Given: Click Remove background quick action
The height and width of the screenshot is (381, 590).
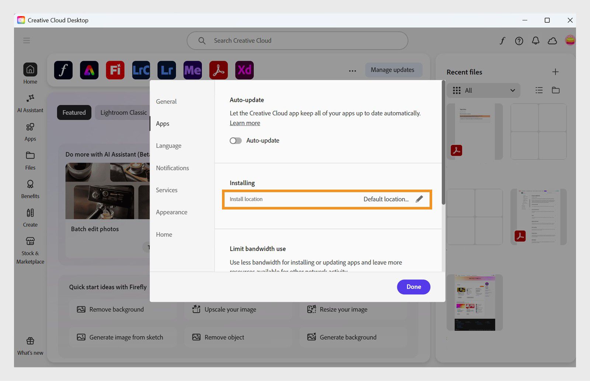Looking at the screenshot, I should coord(123,309).
